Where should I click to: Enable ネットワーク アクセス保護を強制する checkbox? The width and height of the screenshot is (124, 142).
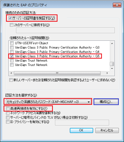click(x=8, y=113)
